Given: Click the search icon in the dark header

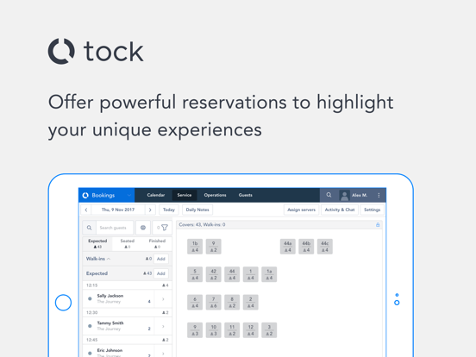Looking at the screenshot, I should [x=329, y=195].
